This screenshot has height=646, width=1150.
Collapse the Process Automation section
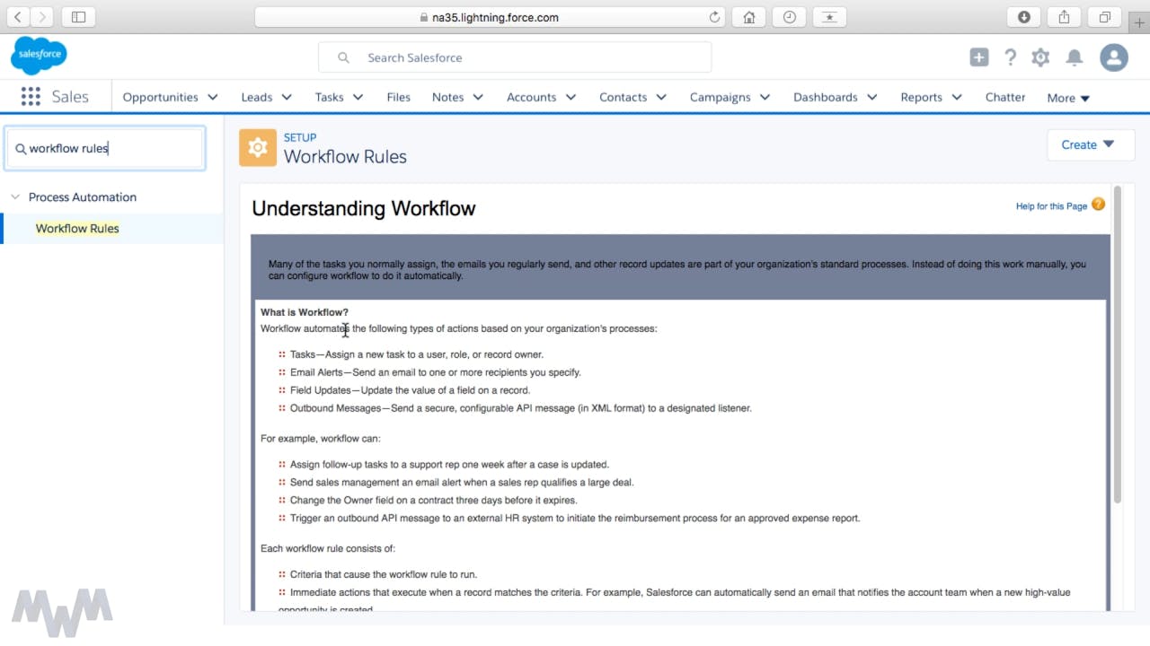coord(15,197)
